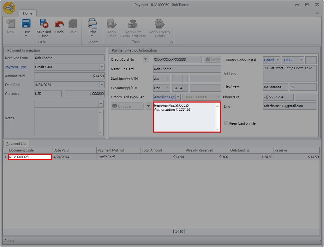Click the Save icon in the ribbon
This screenshot has height=247, width=324.
(26, 23)
